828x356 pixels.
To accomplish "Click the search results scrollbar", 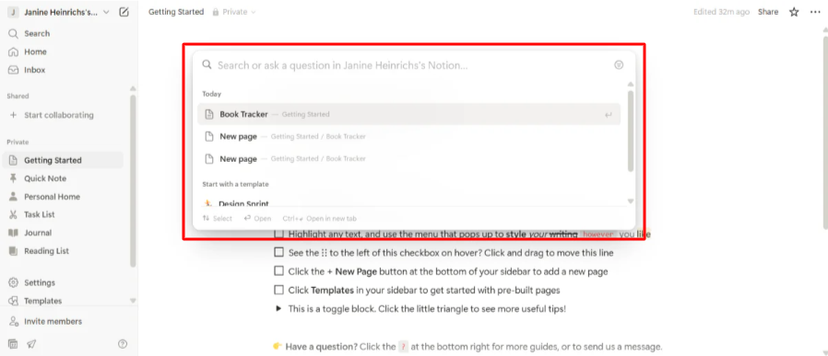I will [631, 131].
